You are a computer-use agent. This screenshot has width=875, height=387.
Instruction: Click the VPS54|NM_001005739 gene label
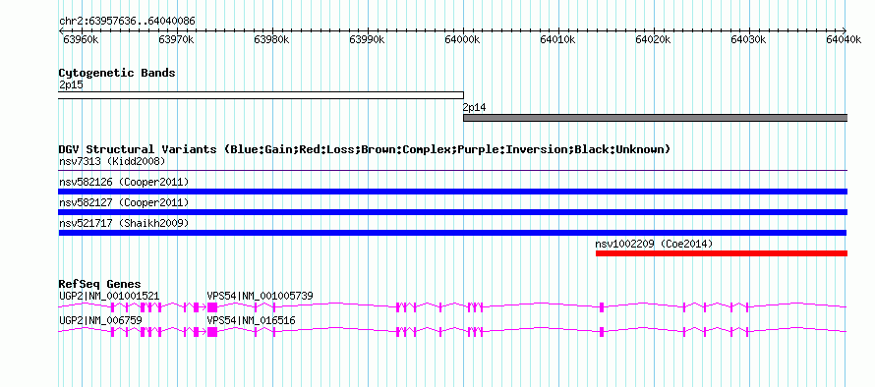tap(261, 296)
